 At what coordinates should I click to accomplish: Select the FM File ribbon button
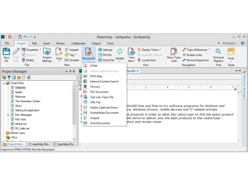(x=105, y=55)
